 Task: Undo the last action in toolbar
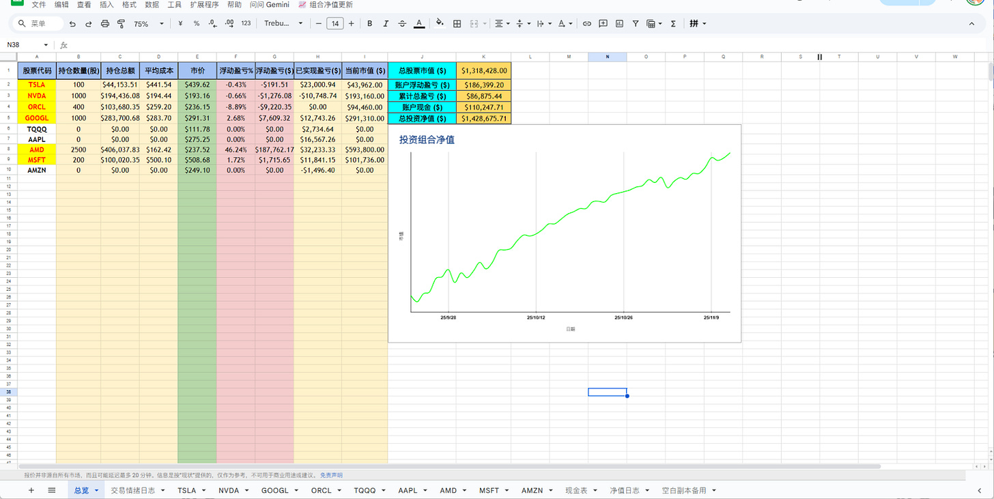(72, 24)
